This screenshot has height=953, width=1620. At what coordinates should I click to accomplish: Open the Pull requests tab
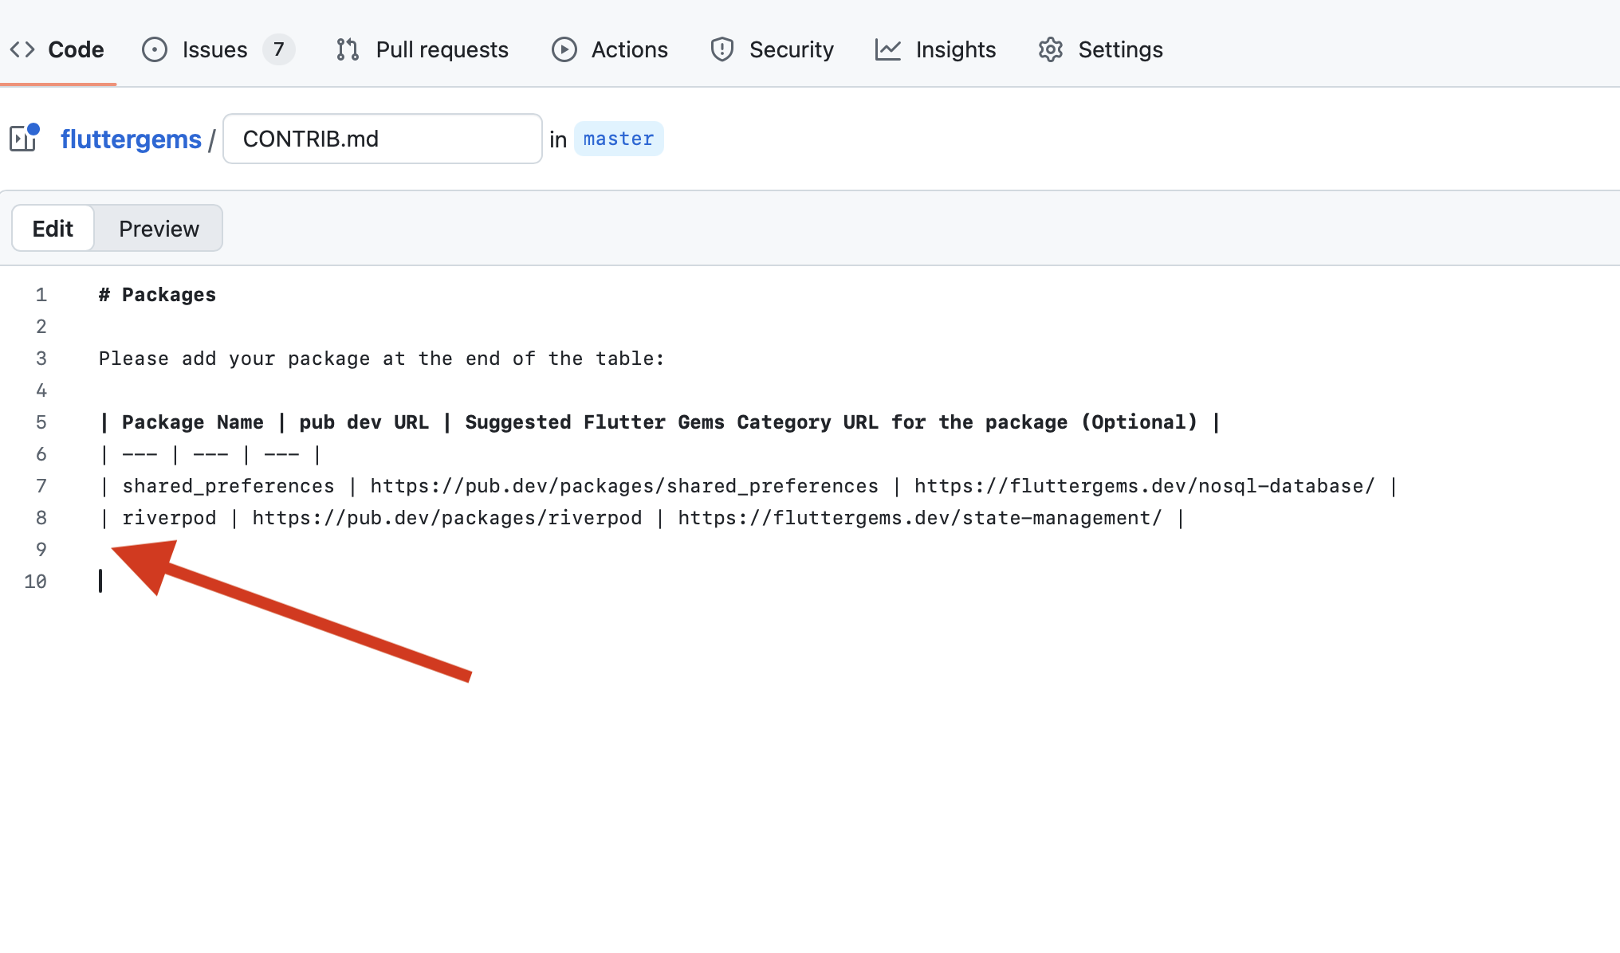tap(423, 49)
